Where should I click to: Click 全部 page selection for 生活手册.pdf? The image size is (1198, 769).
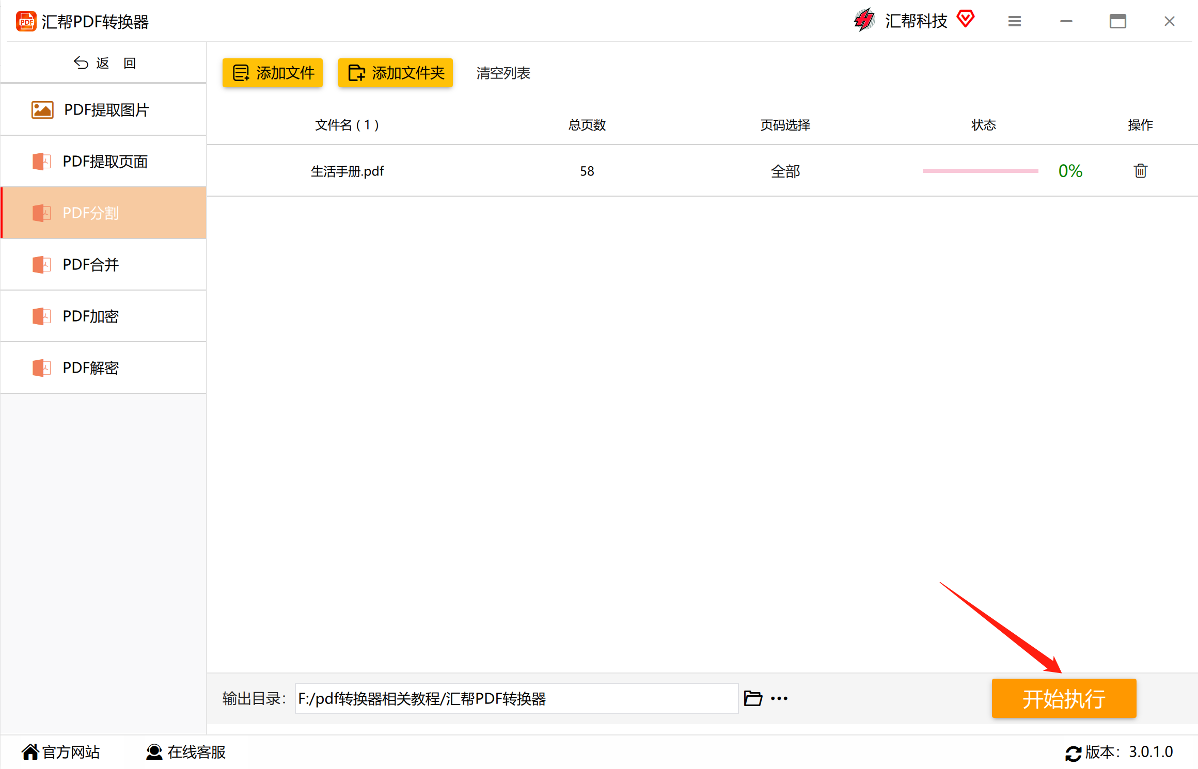[x=785, y=171]
